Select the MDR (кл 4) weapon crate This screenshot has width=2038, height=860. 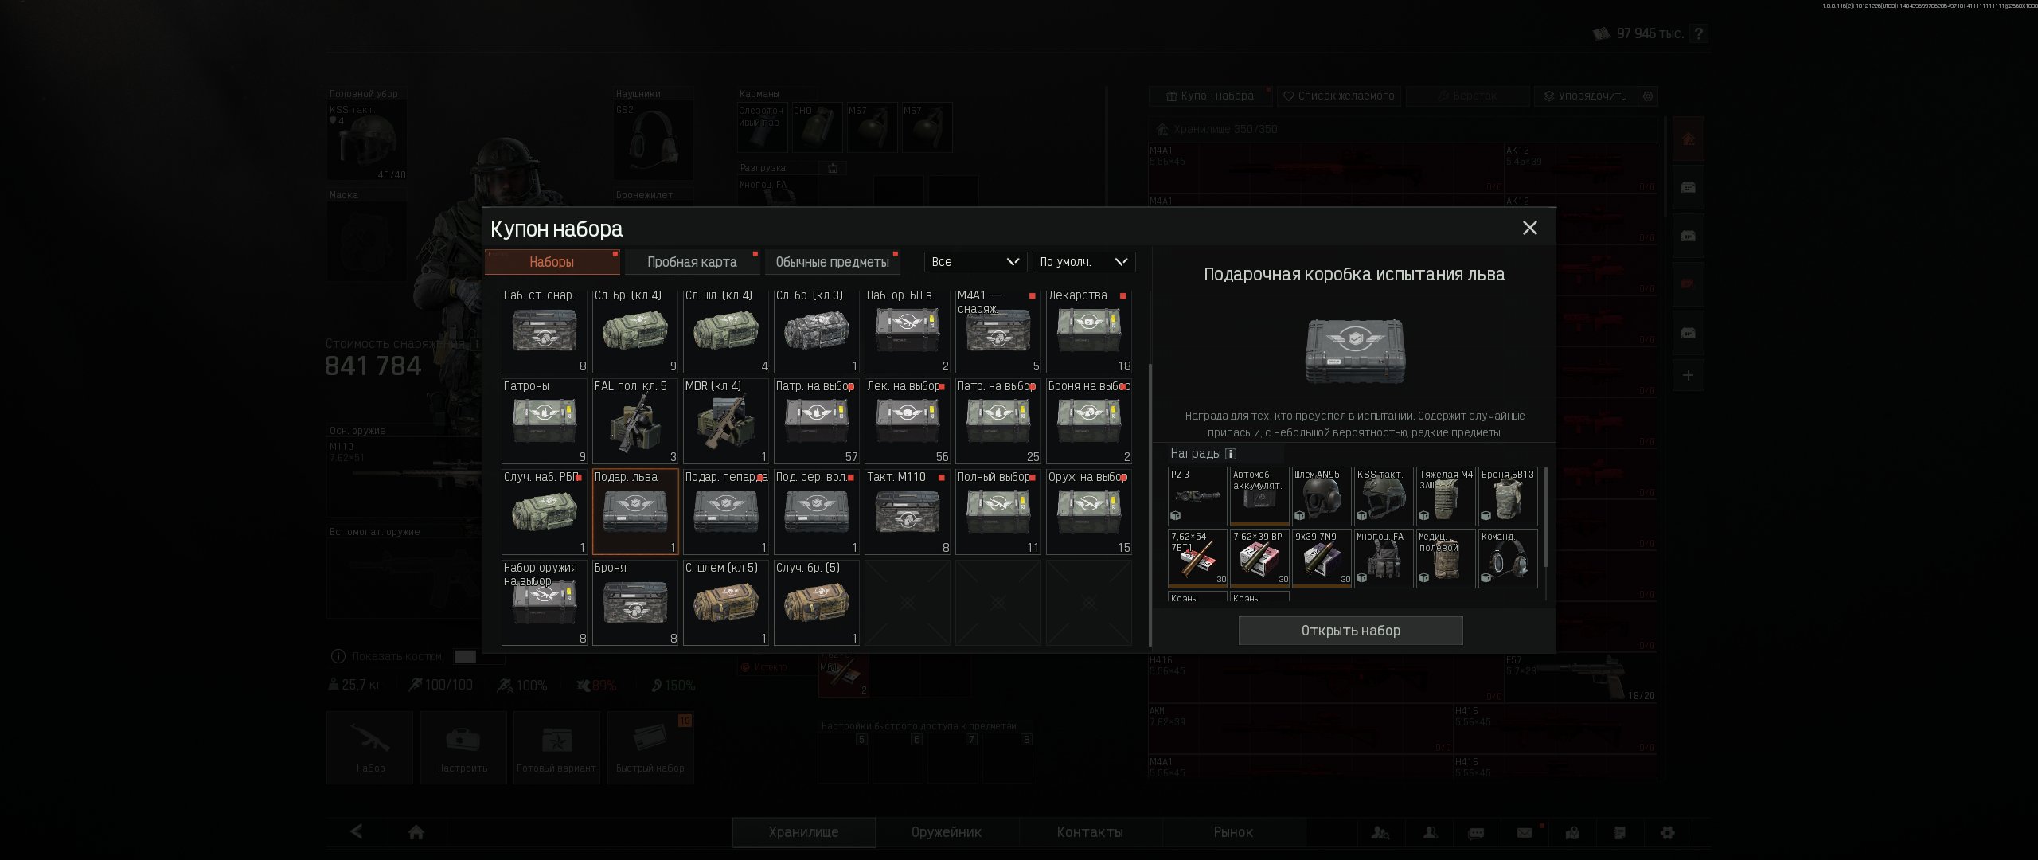coord(725,420)
